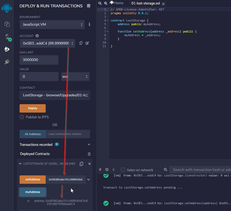Open the Plugin manager plug icon
This screenshot has width=231, height=211.
(x=7, y=62)
